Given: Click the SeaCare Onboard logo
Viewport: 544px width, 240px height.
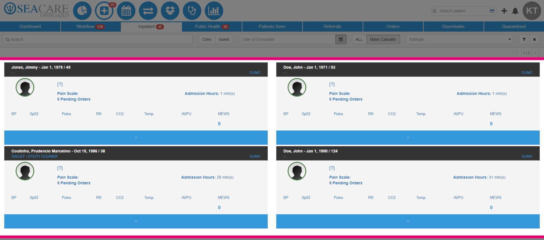Looking at the screenshot, I should click(x=36, y=11).
